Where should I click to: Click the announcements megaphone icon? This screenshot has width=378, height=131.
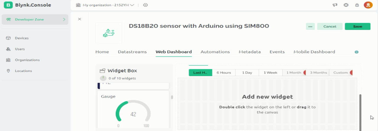335,5
